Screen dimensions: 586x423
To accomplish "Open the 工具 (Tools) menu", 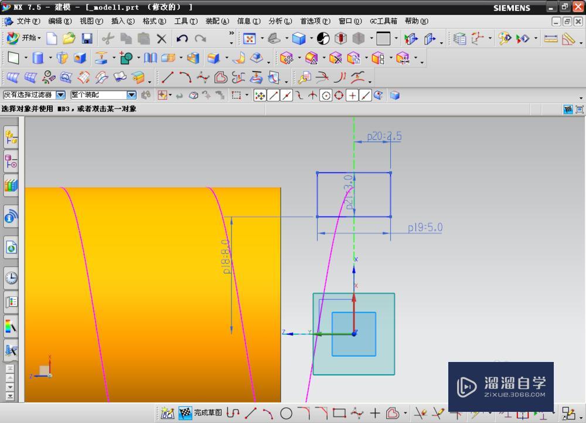I will point(186,21).
